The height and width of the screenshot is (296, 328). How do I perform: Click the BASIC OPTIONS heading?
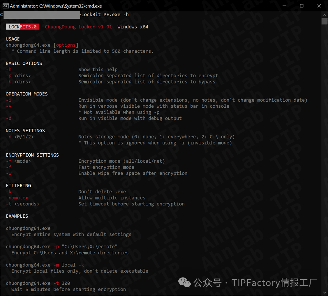point(24,63)
